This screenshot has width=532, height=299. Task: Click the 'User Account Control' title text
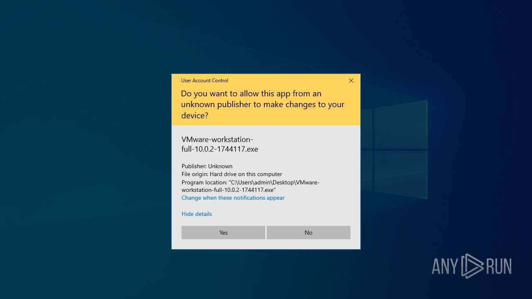point(204,81)
